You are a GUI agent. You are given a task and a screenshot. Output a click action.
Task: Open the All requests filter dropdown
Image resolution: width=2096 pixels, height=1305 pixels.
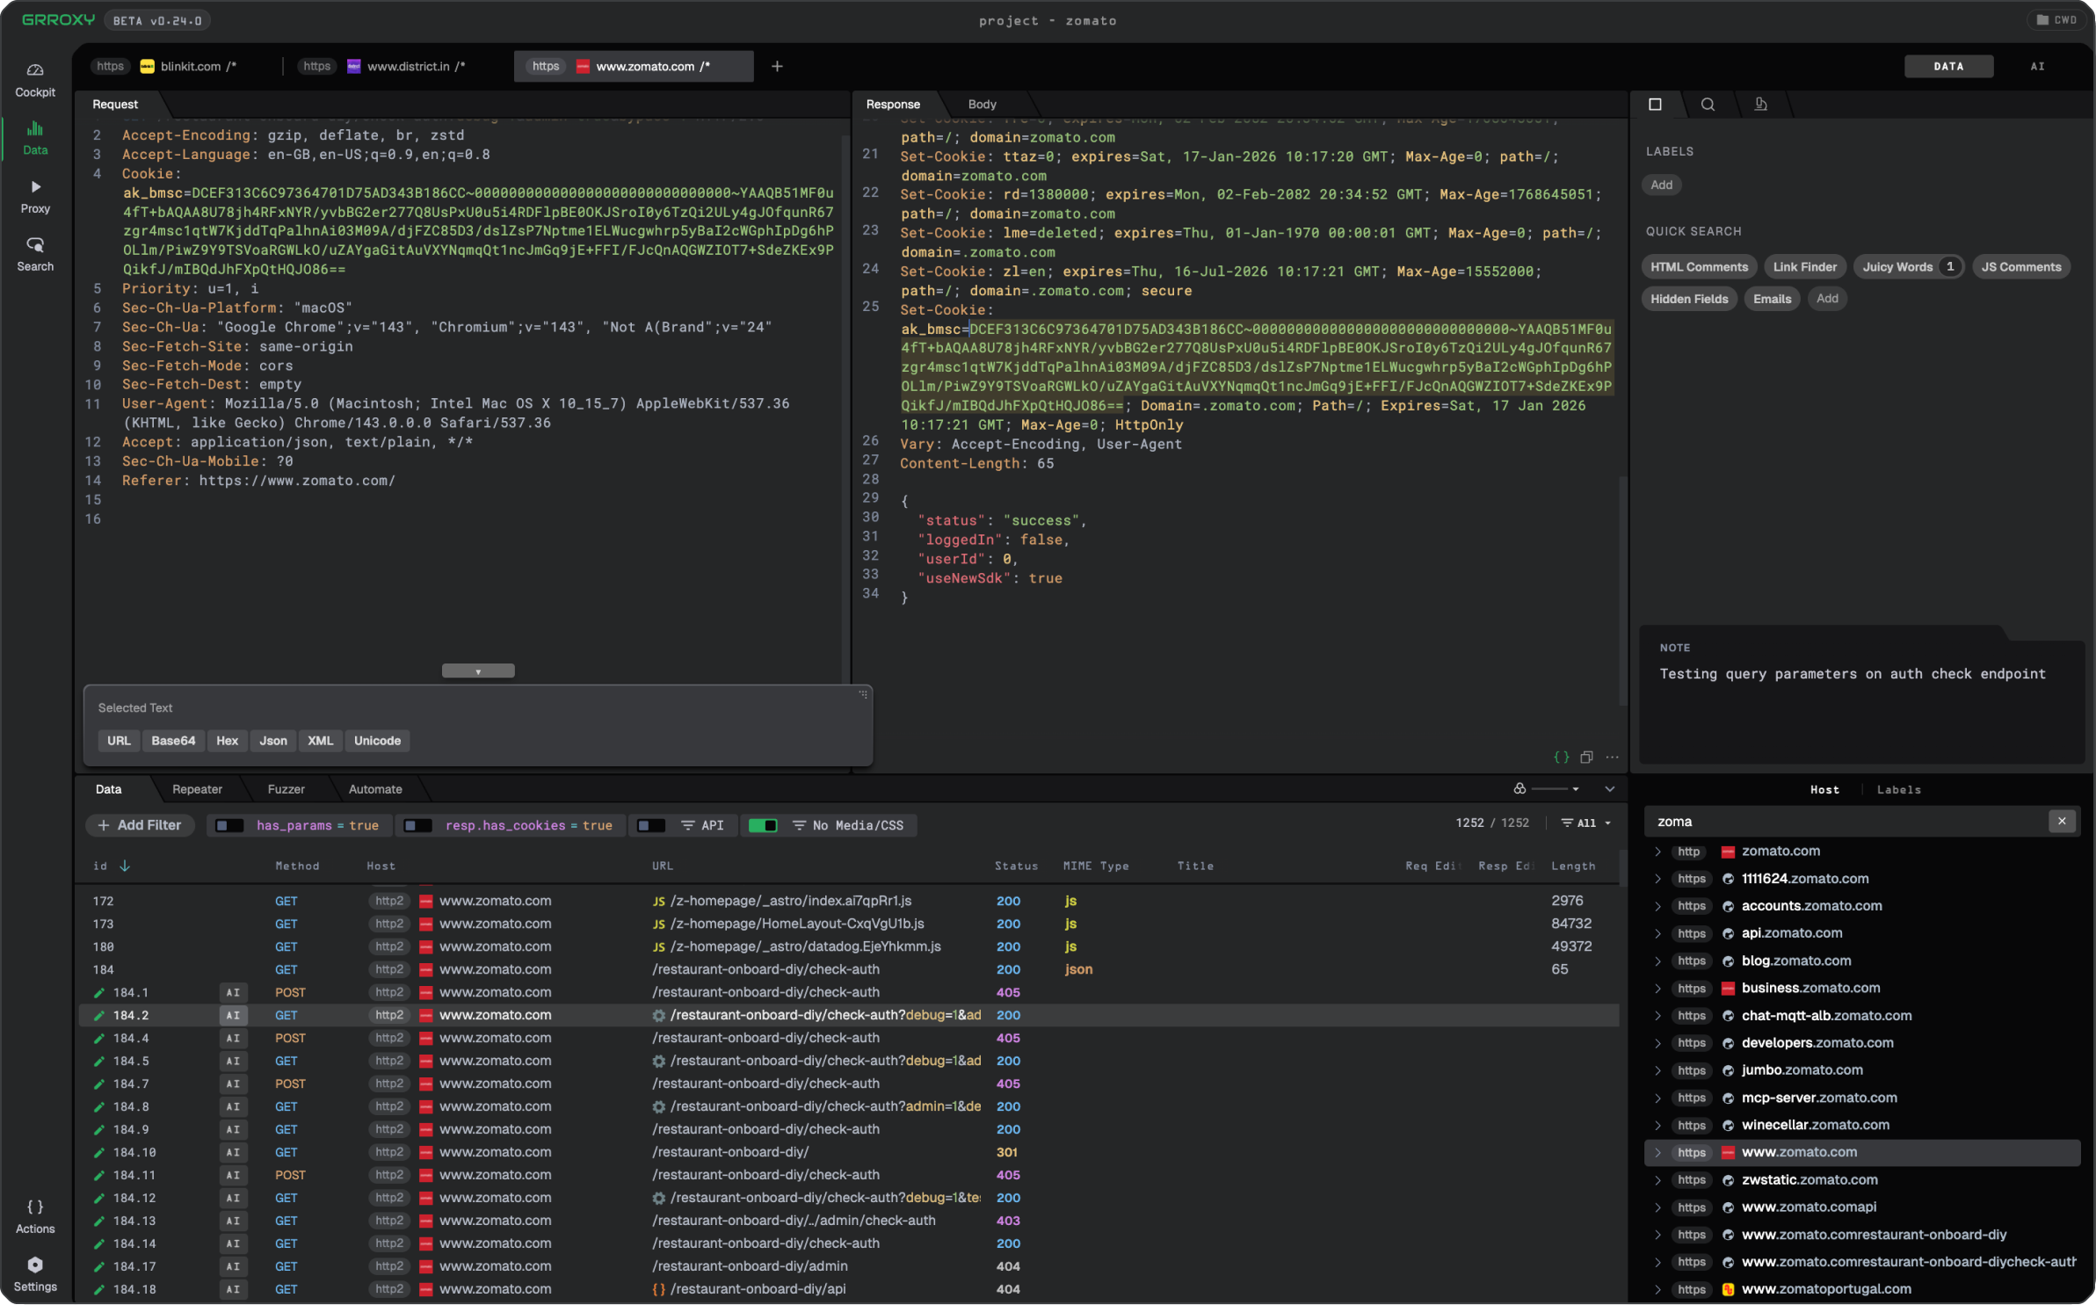pyautogui.click(x=1585, y=823)
